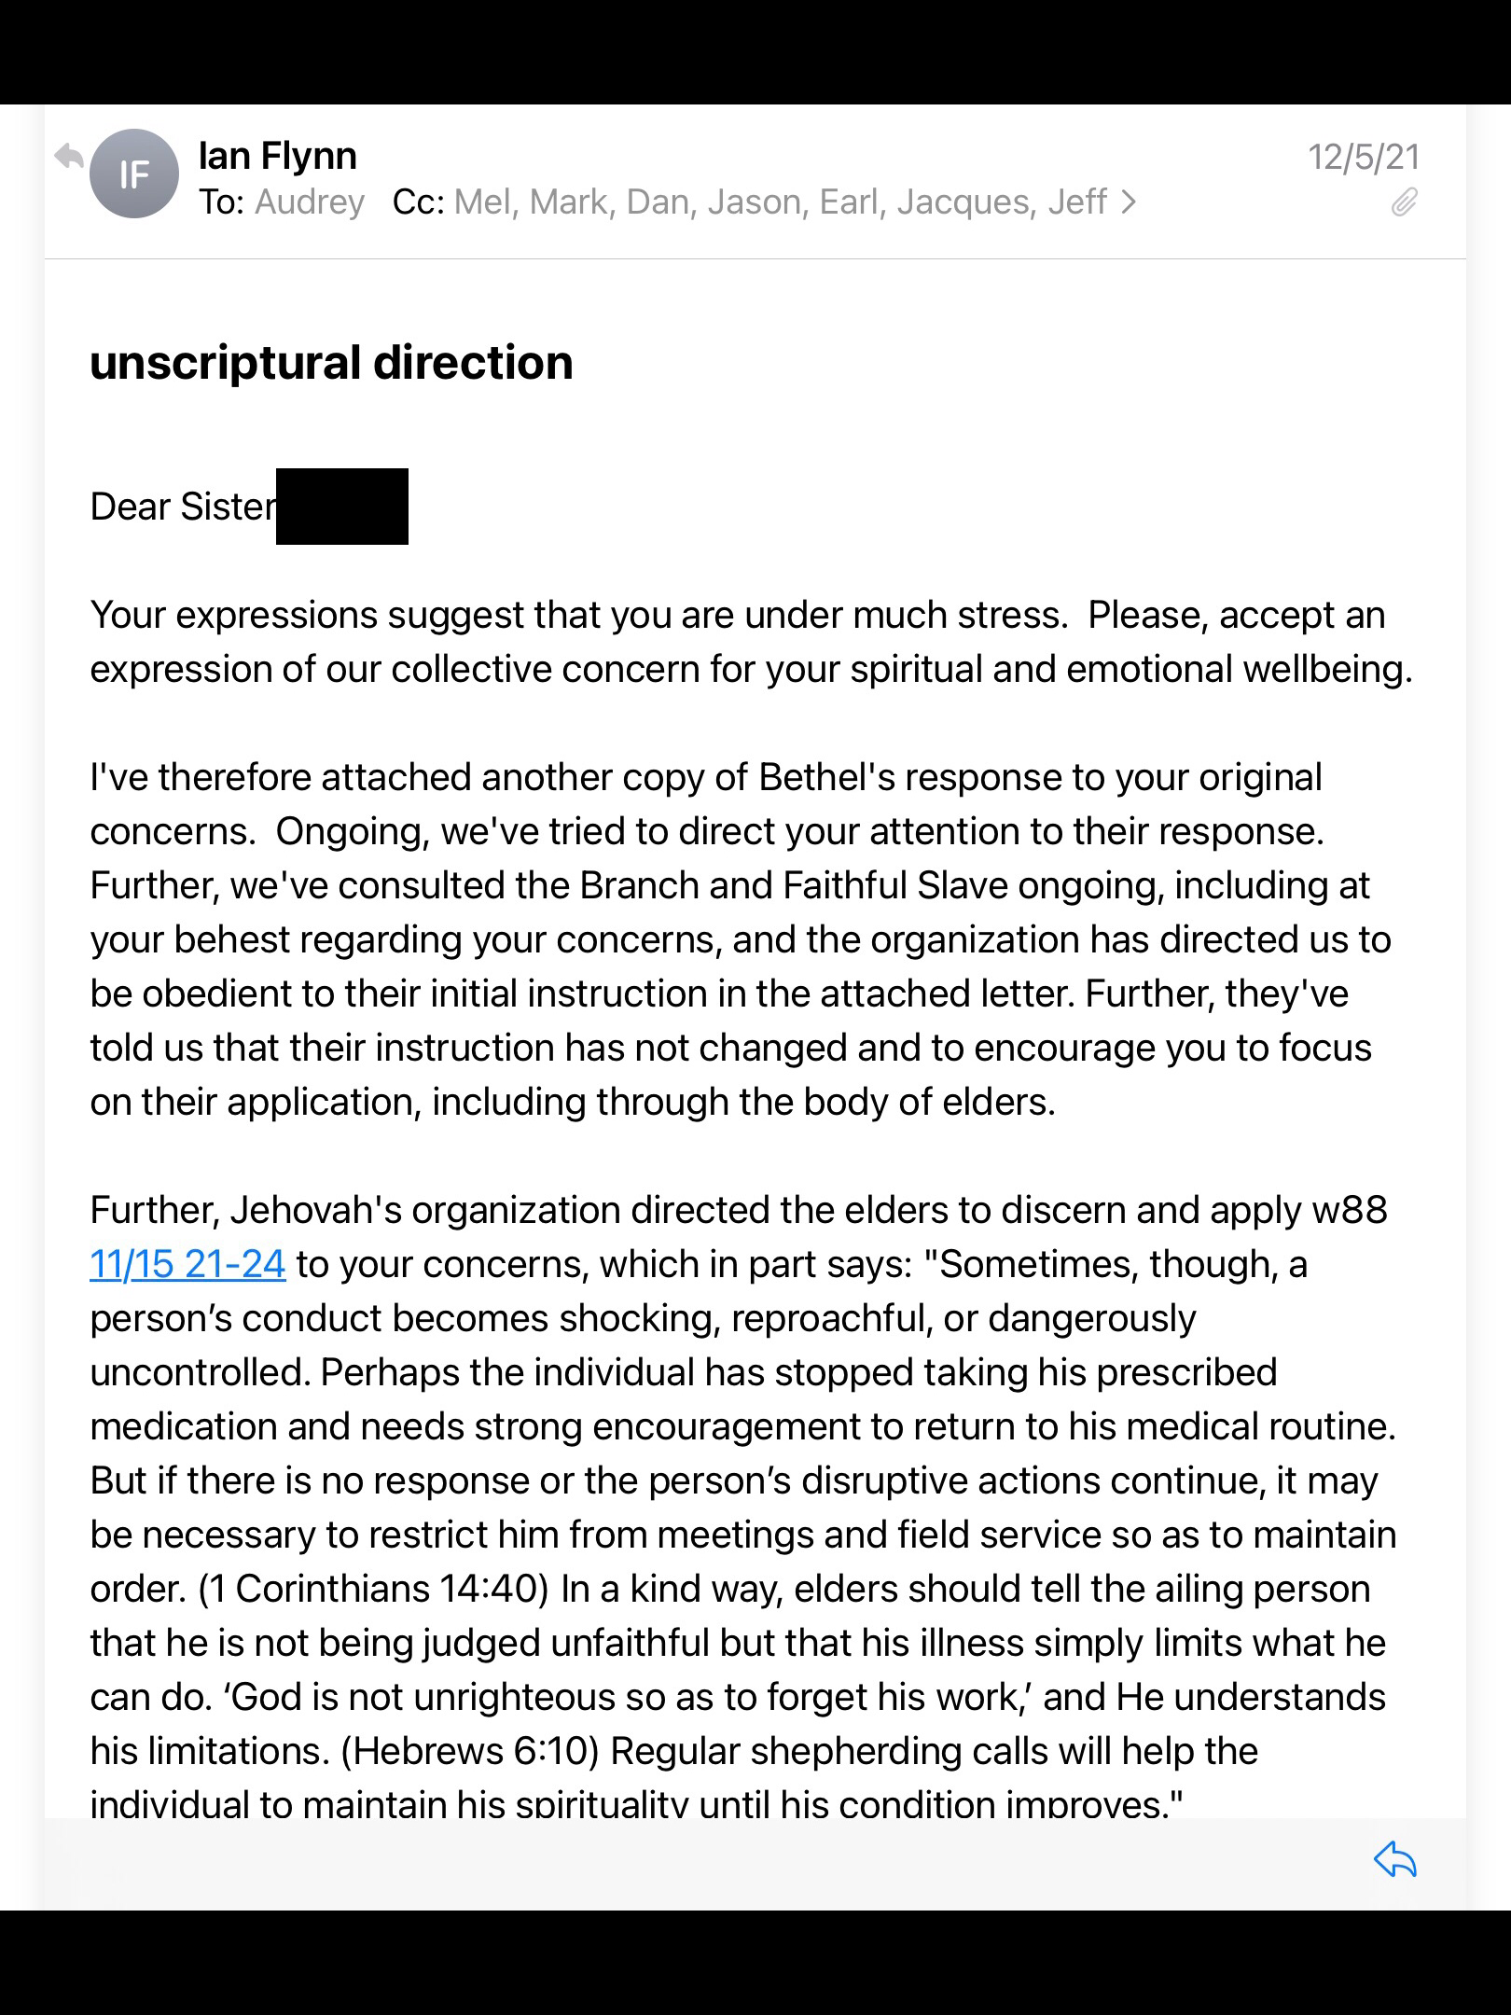Tap the IF sender avatar
The height and width of the screenshot is (2015, 1511).
pos(134,174)
